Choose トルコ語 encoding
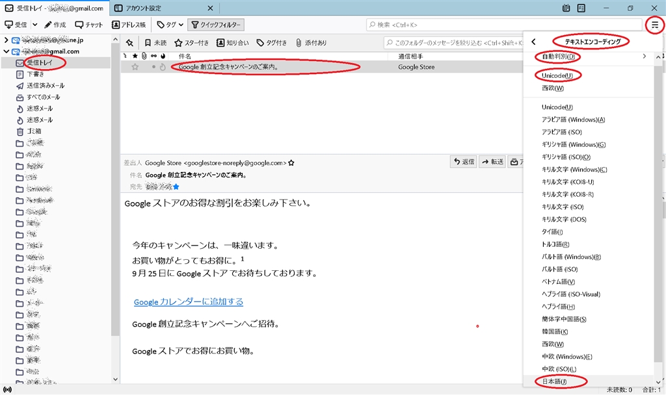This screenshot has width=666, height=395. point(555,244)
